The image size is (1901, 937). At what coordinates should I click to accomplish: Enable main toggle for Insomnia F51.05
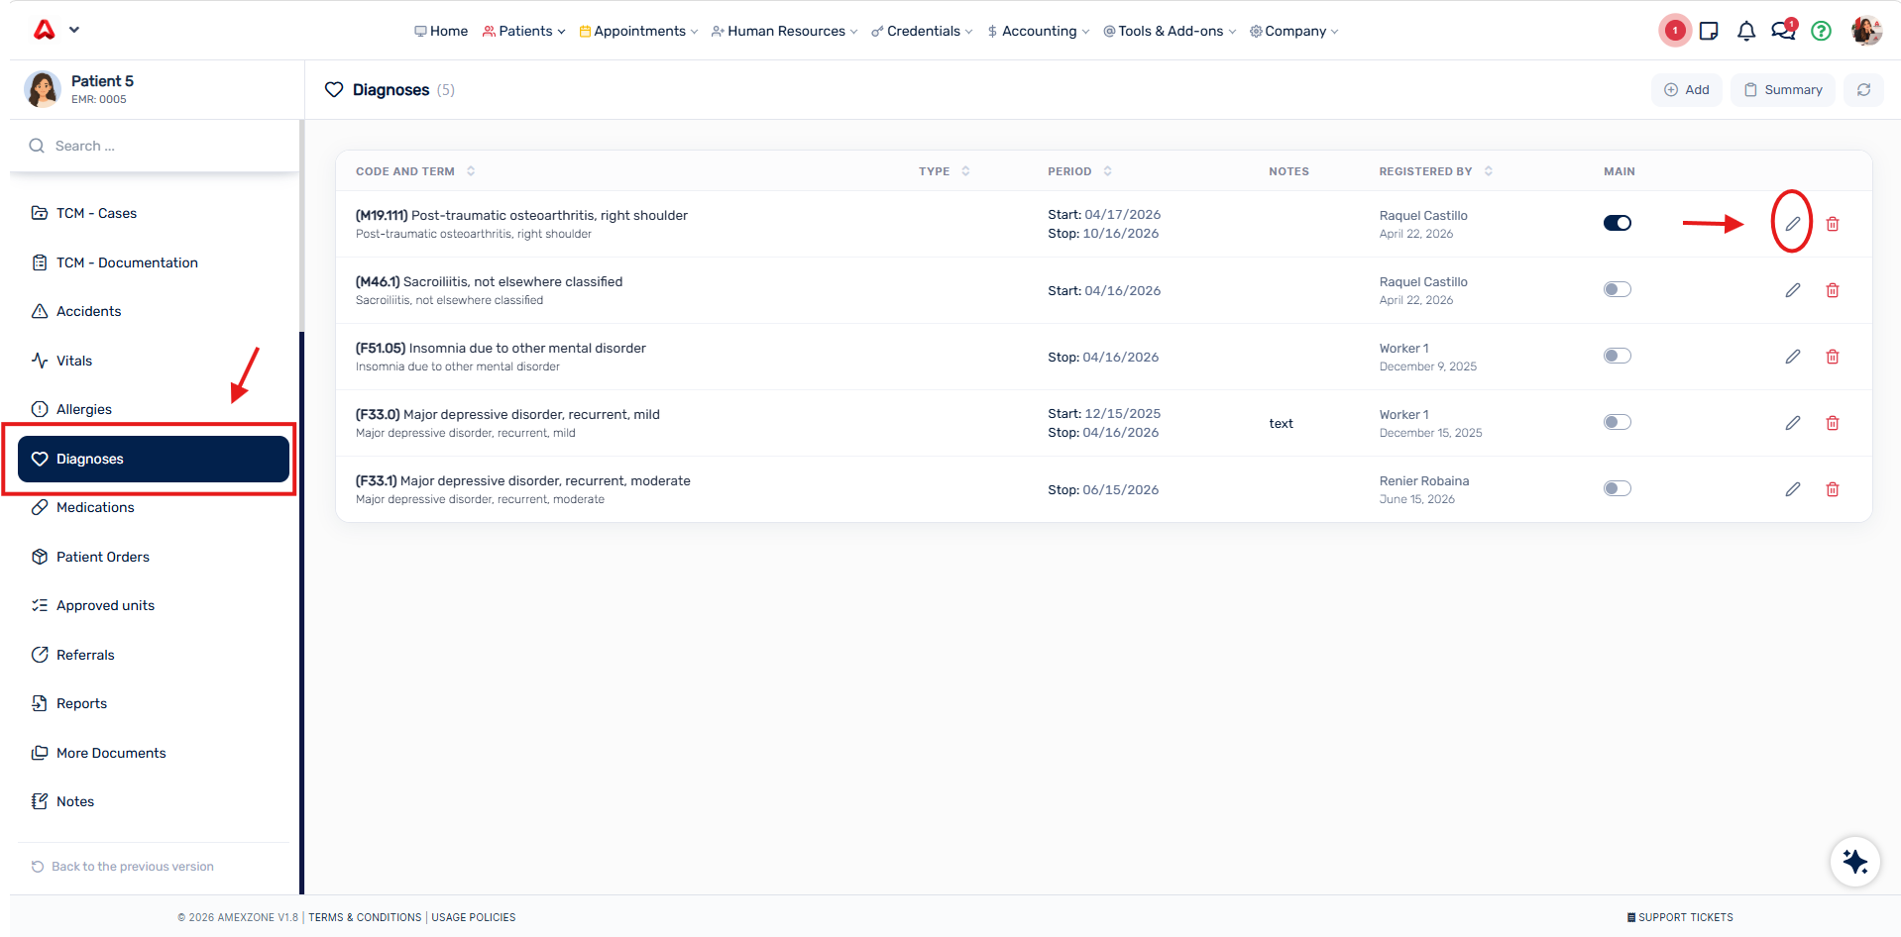point(1617,356)
